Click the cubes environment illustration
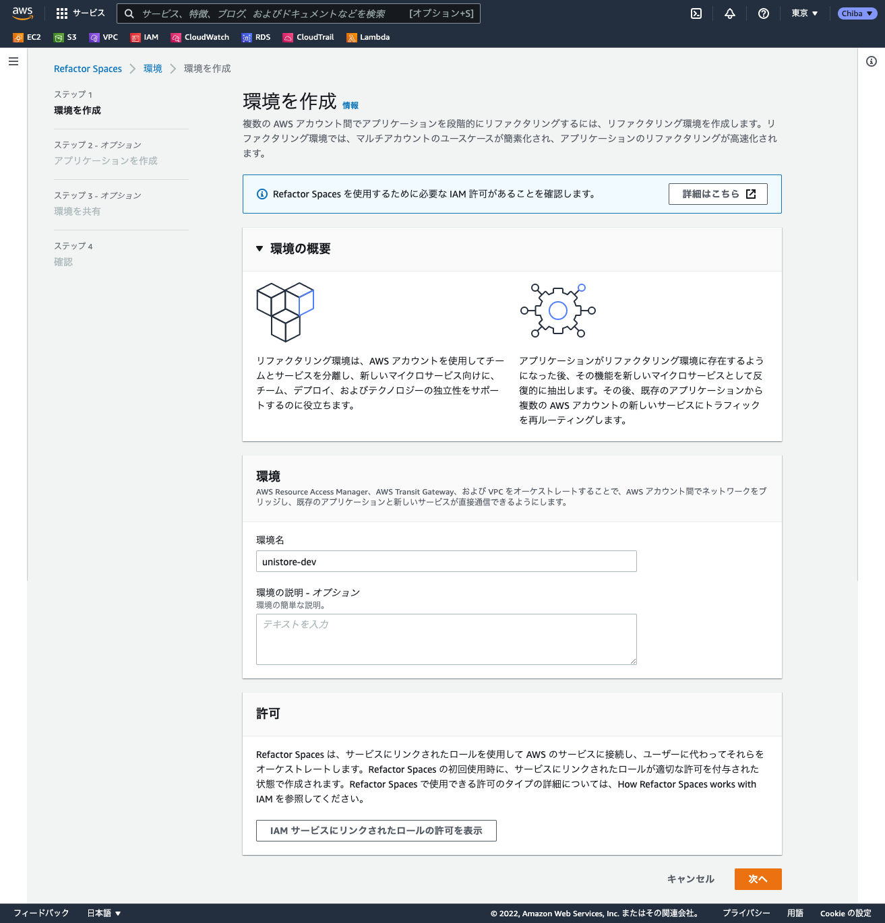The width and height of the screenshot is (885, 923). tap(285, 312)
